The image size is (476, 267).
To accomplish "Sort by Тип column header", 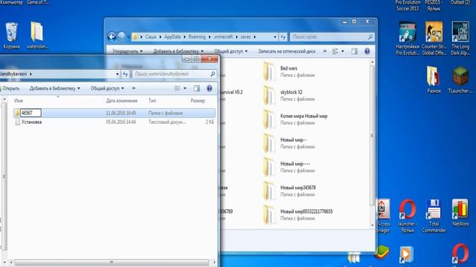I will pos(152,101).
